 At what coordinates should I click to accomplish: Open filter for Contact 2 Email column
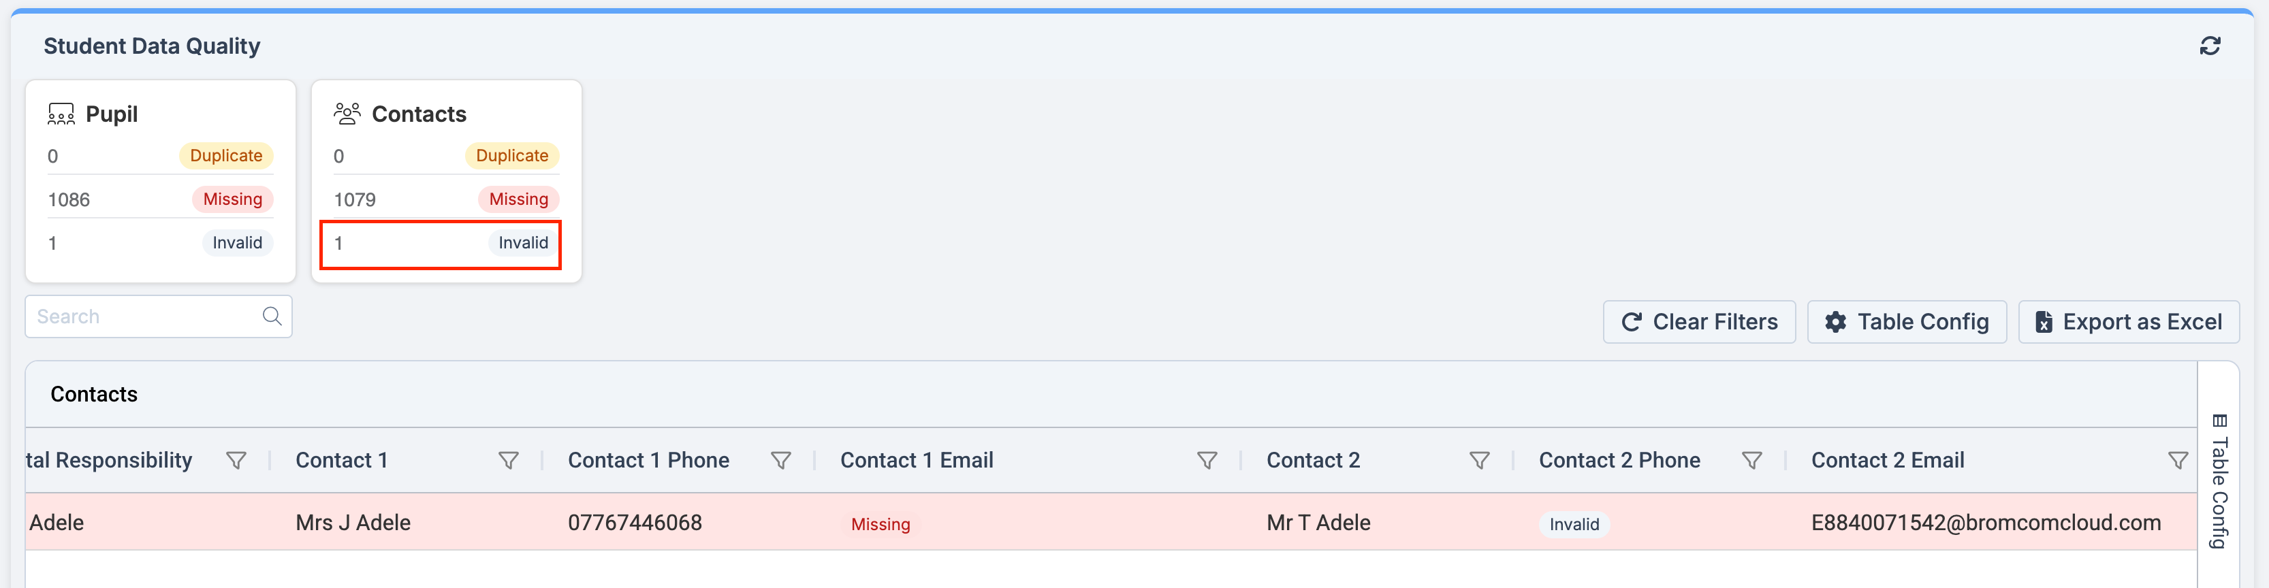click(x=2177, y=460)
